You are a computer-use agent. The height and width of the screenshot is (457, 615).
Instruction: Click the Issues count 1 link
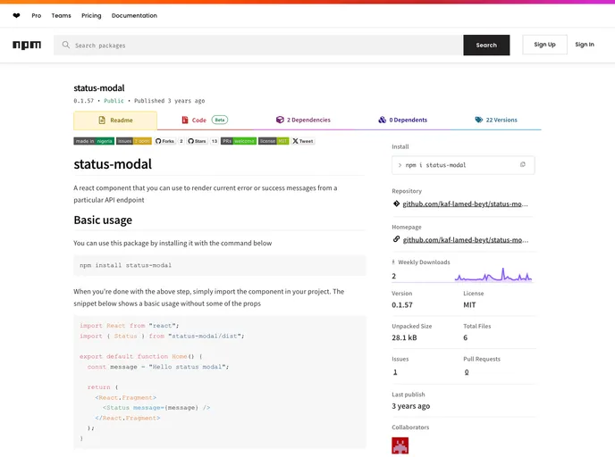[395, 372]
